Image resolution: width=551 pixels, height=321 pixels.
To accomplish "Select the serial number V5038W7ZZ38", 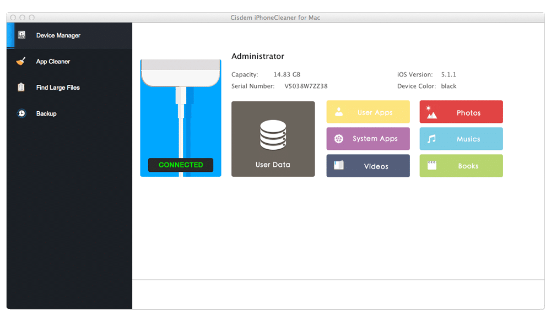I will click(x=306, y=86).
